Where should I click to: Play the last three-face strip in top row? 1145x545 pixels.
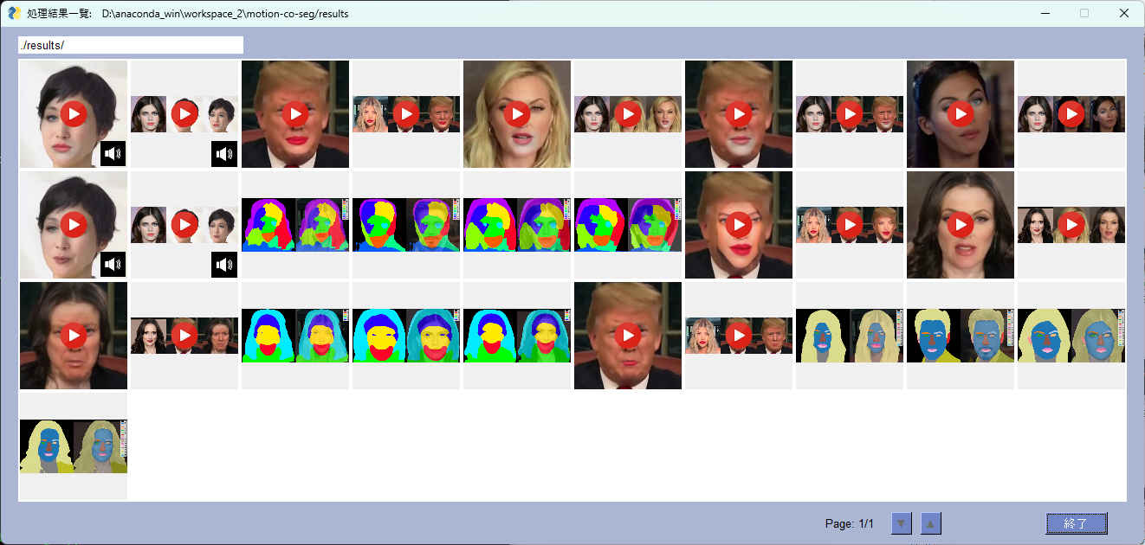click(1071, 114)
